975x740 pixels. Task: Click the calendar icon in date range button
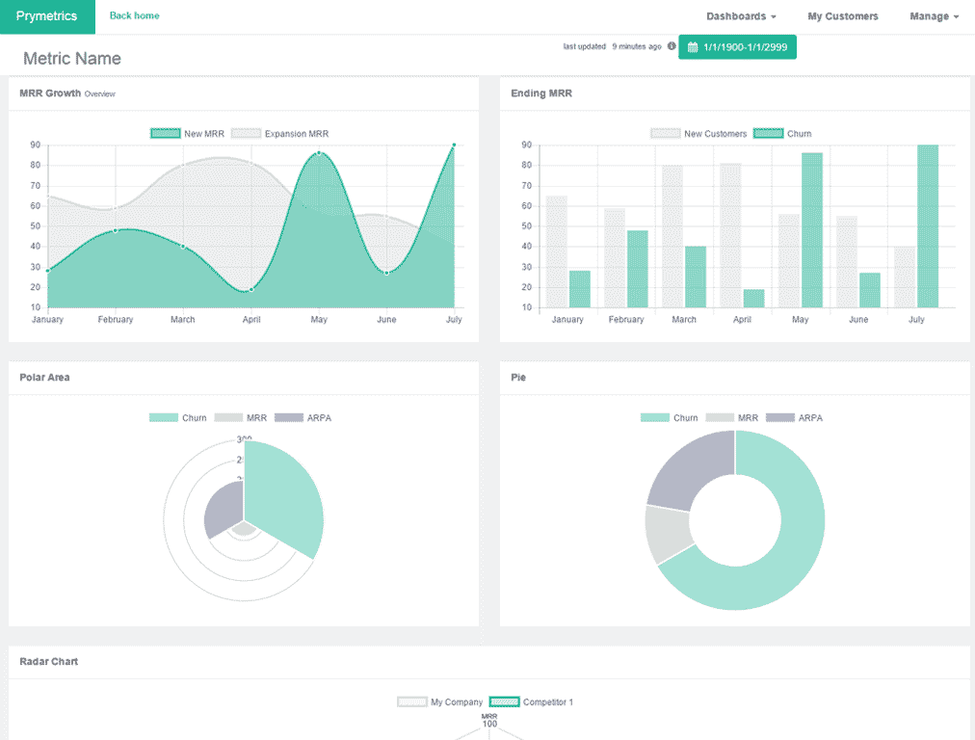point(692,47)
